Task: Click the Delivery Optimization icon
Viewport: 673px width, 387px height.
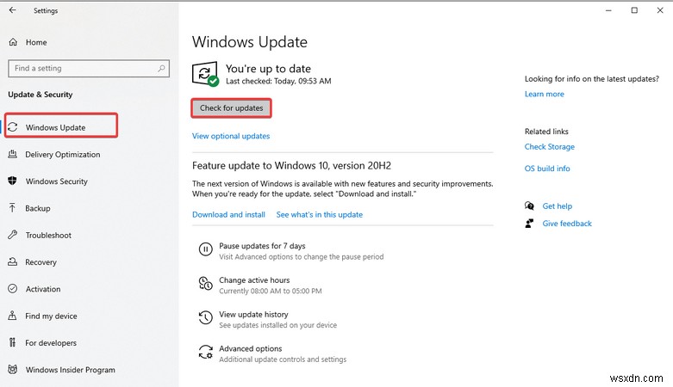Action: [x=13, y=154]
